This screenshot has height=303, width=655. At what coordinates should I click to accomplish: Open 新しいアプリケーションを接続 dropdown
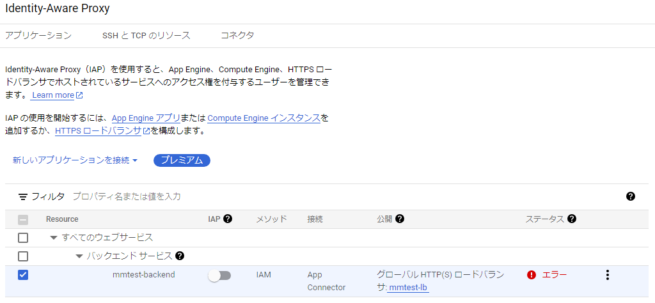tap(75, 160)
